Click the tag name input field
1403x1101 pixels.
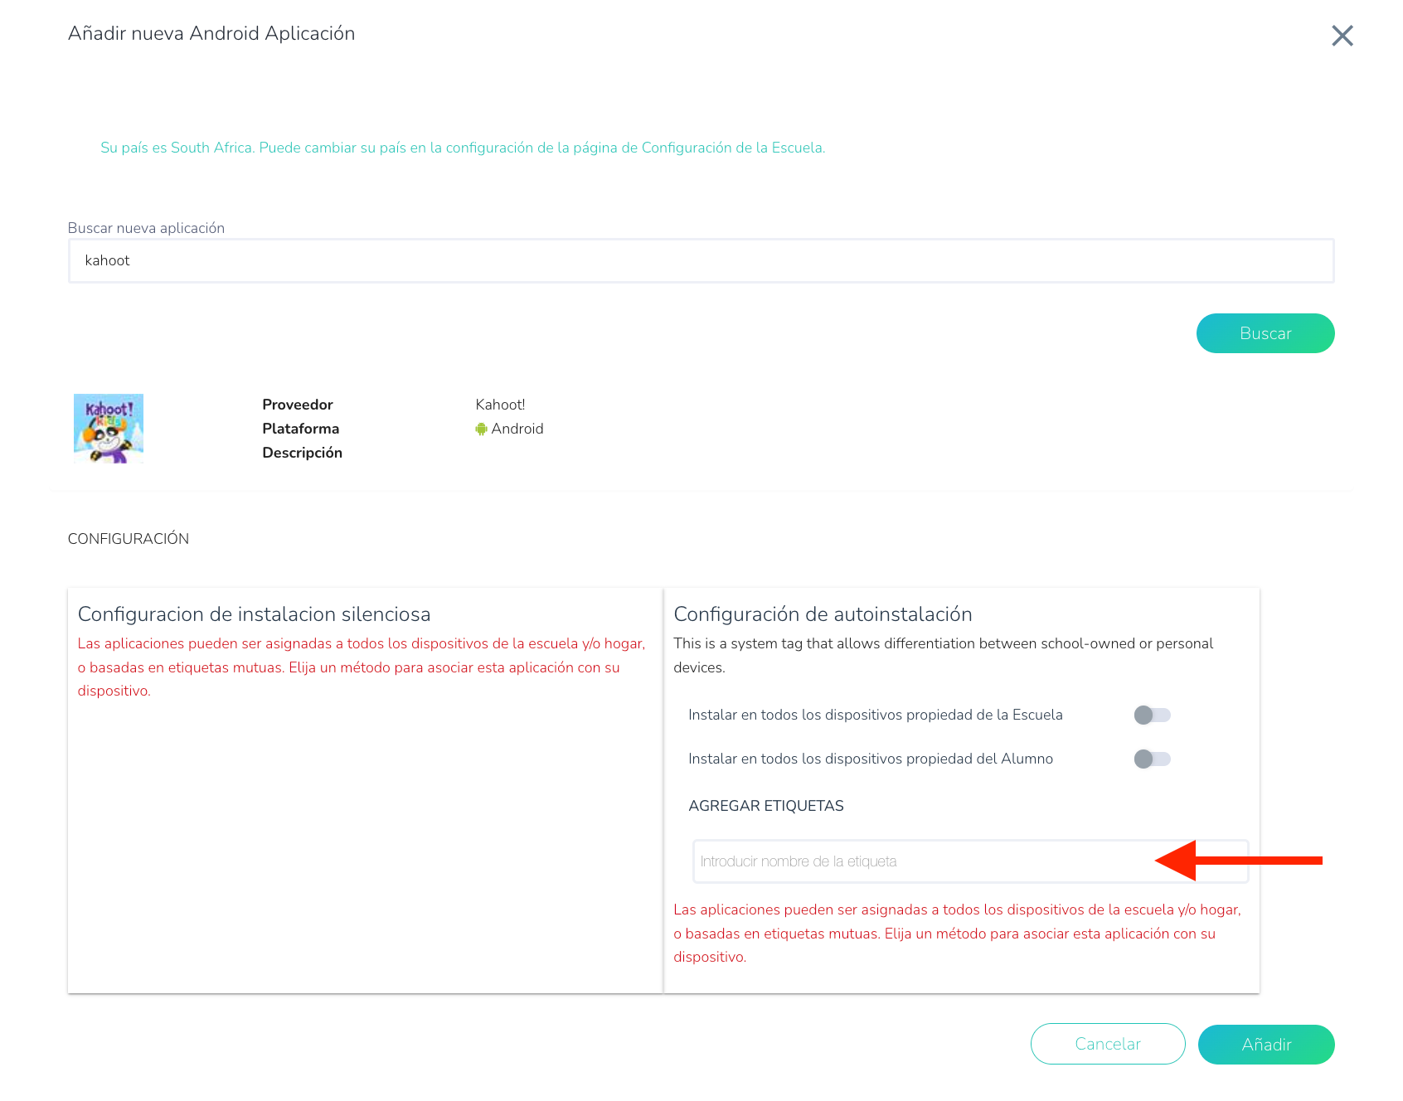pyautogui.click(x=920, y=861)
